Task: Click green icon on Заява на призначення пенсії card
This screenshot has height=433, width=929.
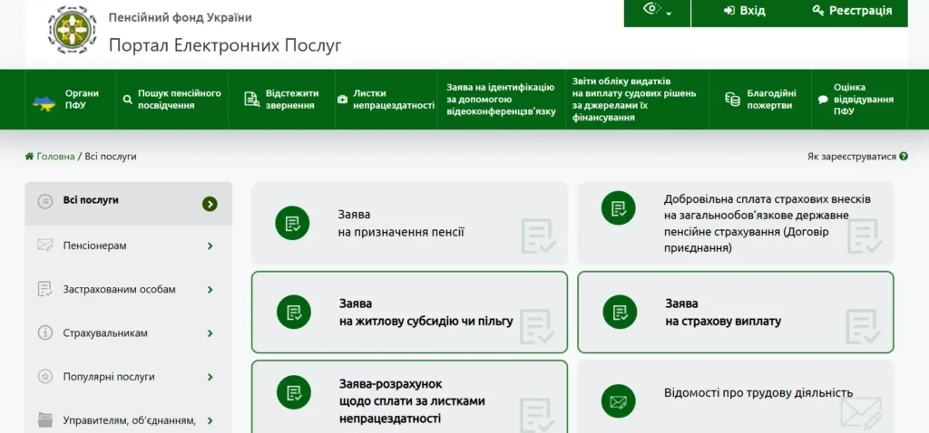Action: (292, 223)
